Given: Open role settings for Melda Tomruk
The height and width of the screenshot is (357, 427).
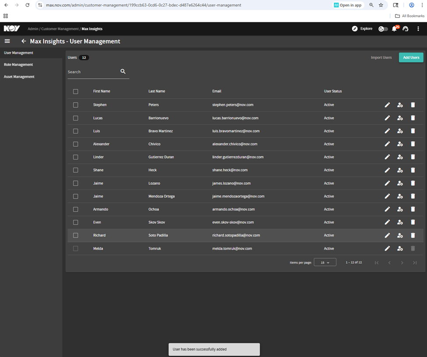Looking at the screenshot, I should click(x=400, y=248).
